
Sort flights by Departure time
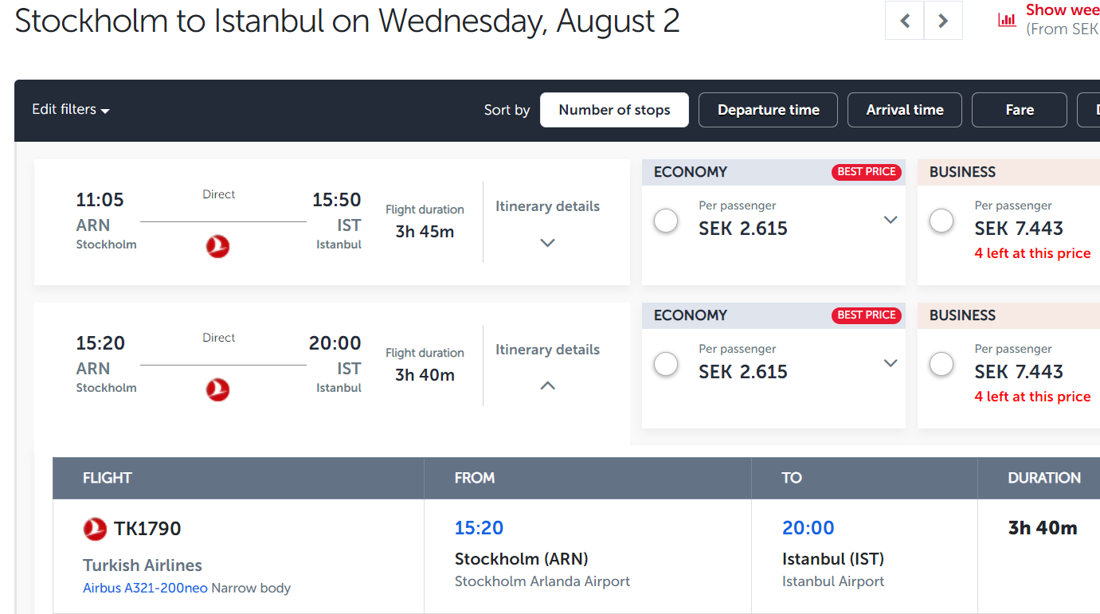[768, 110]
